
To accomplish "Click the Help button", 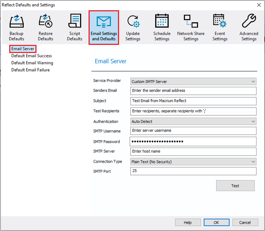I will [x=188, y=223].
